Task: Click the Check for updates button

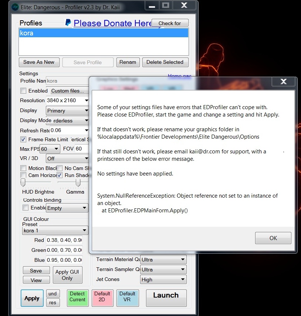Action: coord(170,23)
